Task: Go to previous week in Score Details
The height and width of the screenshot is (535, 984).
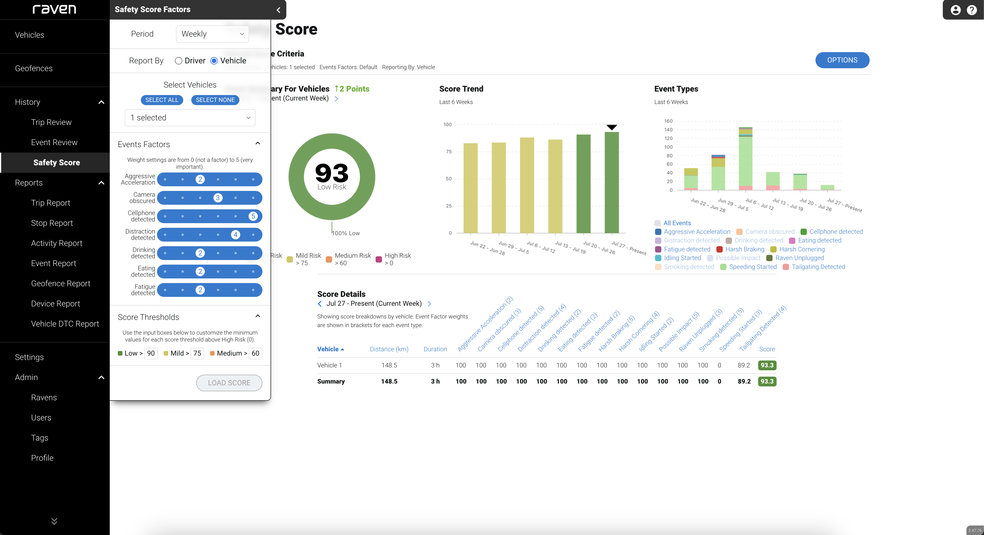Action: [320, 303]
